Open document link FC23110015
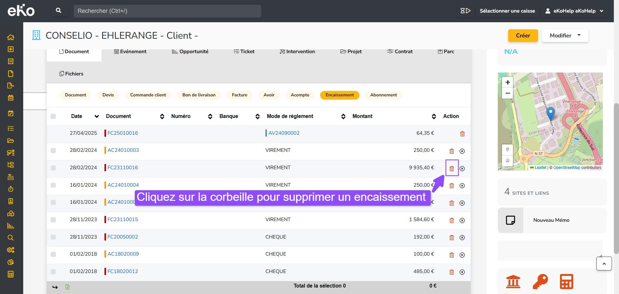 (x=123, y=220)
